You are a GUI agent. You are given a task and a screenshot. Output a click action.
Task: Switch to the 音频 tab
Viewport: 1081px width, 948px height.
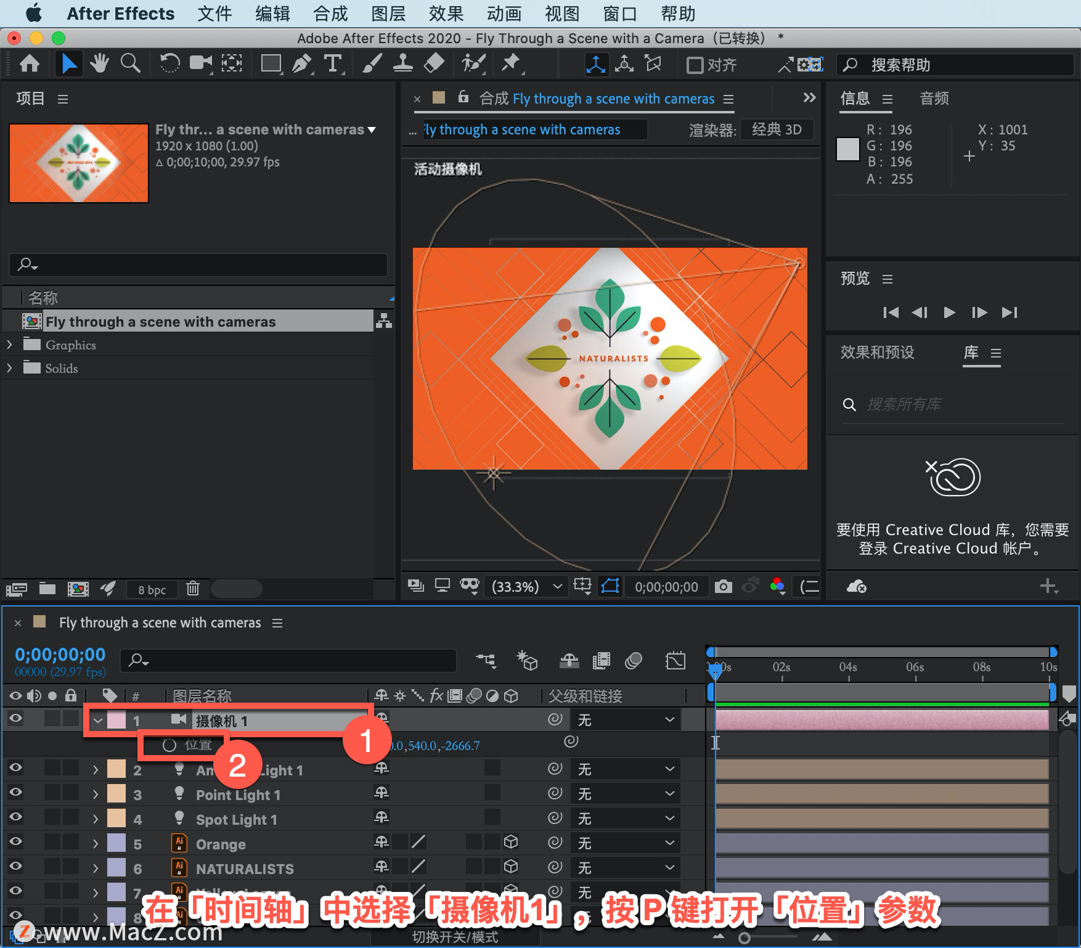pyautogui.click(x=934, y=99)
